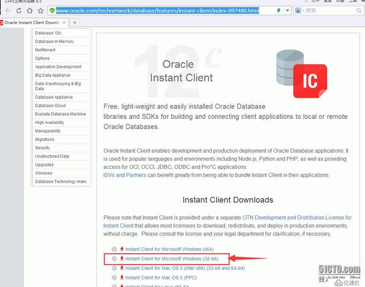Click download icon beside Windows (32-bit) link
The width and height of the screenshot is (365, 287).
(121, 258)
